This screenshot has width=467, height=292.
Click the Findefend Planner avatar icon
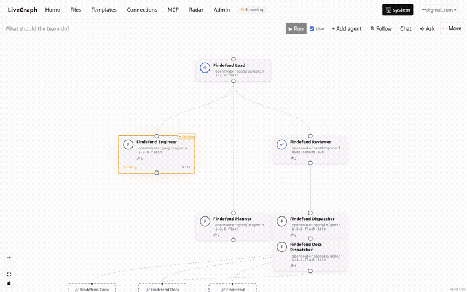point(205,221)
